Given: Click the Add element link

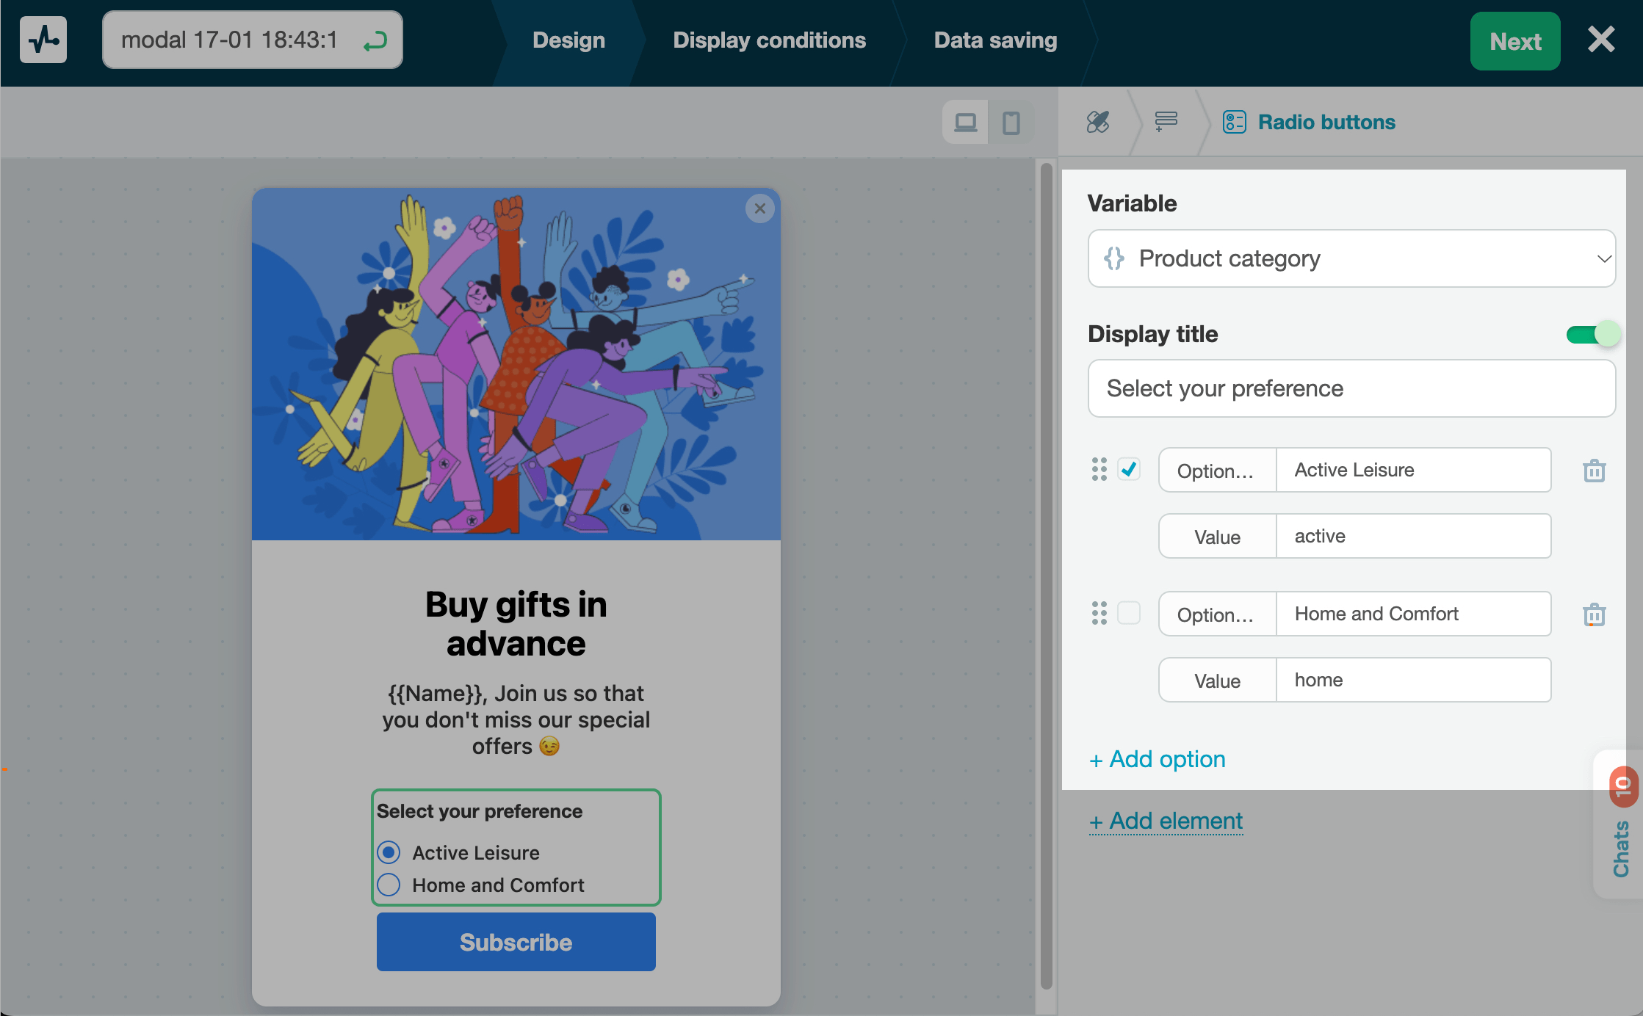Looking at the screenshot, I should click(1166, 821).
